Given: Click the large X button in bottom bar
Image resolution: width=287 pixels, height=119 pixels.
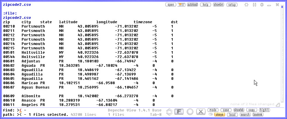Looking at the screenshot, I should [201, 112].
